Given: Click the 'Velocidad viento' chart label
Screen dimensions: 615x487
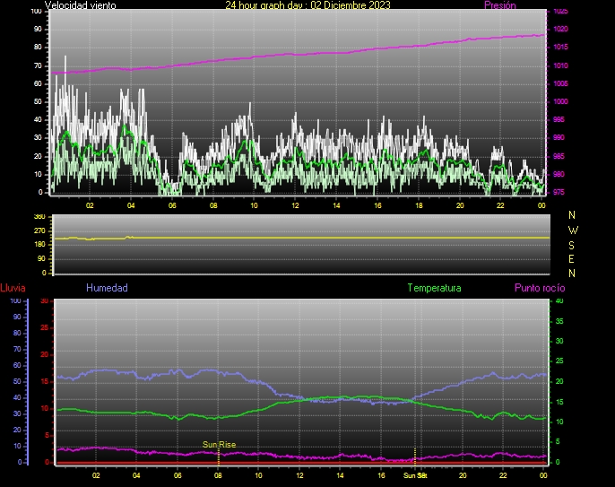Looking at the screenshot, I should coord(81,5).
